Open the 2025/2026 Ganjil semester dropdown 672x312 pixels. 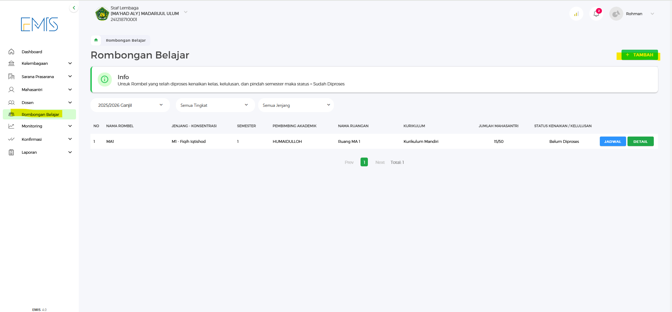tap(130, 105)
